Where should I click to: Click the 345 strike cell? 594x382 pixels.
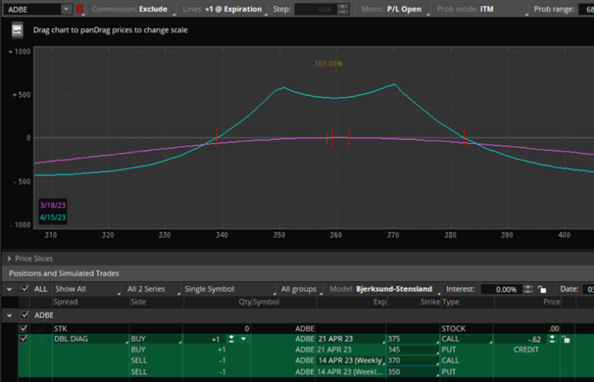(413, 350)
